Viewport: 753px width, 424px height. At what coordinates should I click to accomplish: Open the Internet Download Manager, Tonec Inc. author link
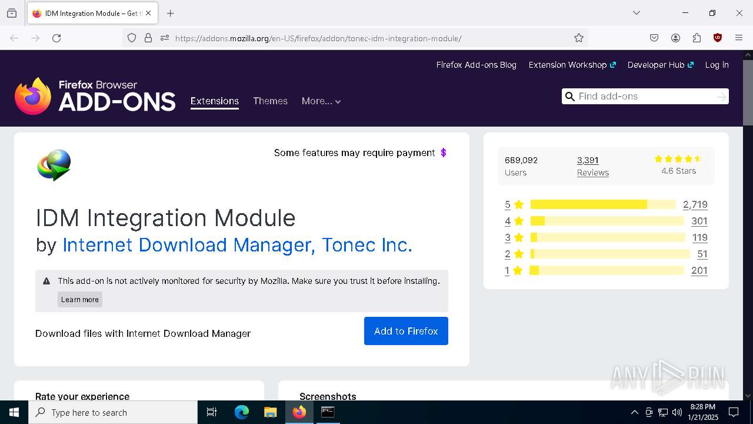click(238, 245)
